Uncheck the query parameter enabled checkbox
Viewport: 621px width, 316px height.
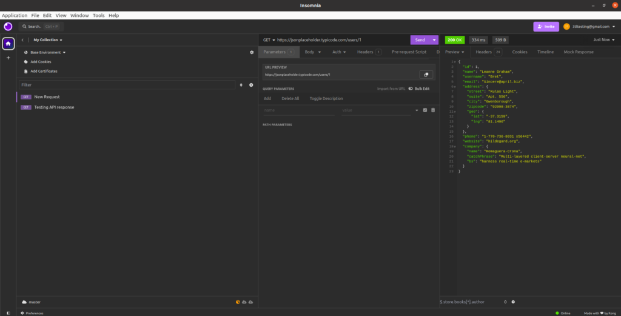click(425, 110)
